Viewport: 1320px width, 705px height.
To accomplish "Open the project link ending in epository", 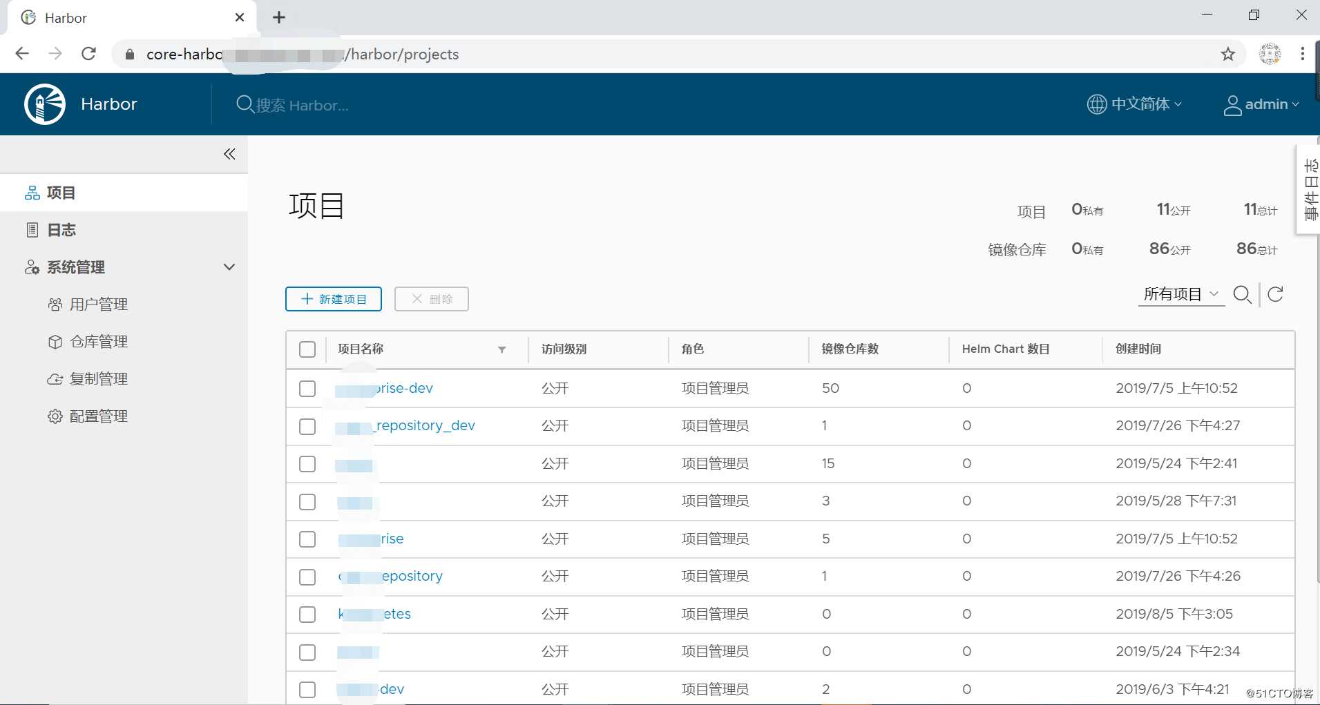I will (x=390, y=576).
